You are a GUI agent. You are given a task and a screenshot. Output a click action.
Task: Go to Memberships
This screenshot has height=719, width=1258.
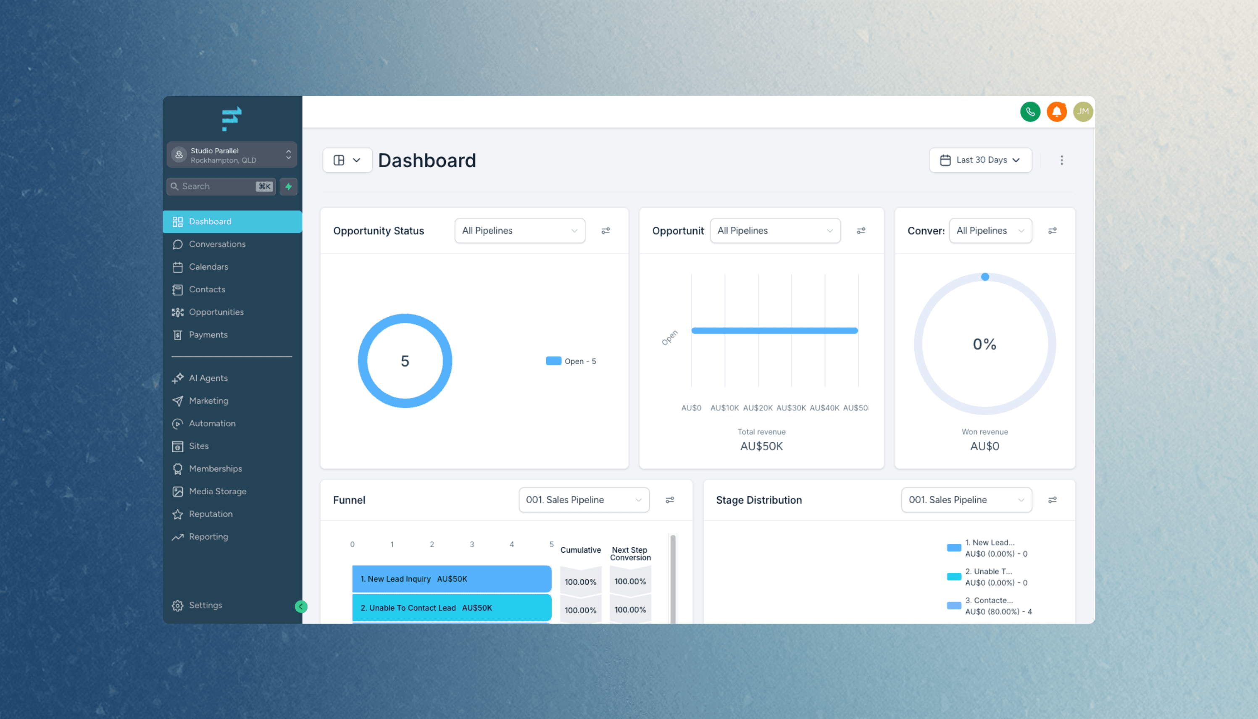tap(232, 469)
